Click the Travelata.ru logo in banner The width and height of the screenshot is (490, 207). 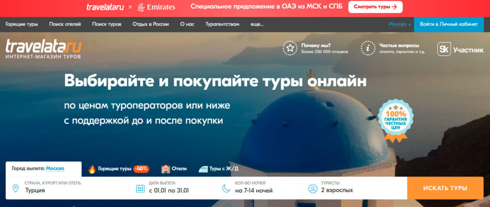(105, 7)
